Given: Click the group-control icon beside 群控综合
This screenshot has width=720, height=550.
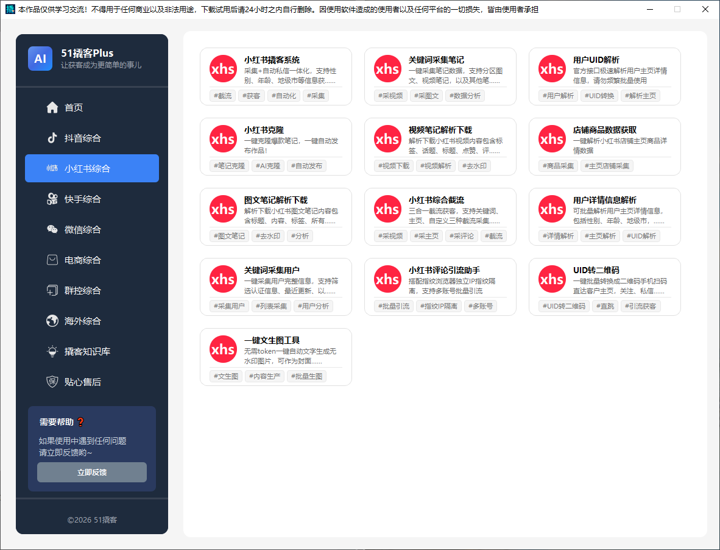Looking at the screenshot, I should click(x=52, y=290).
